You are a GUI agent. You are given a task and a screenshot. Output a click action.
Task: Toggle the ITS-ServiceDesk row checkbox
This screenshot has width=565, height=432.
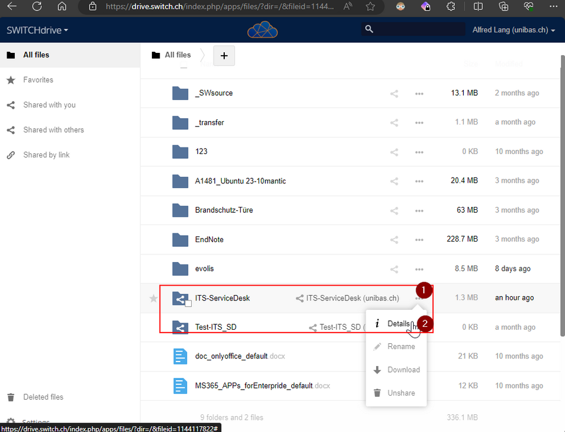(x=188, y=303)
